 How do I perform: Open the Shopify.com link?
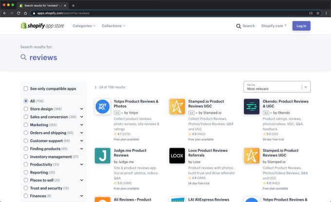[274, 26]
